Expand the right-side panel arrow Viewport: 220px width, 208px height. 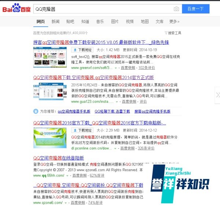(217, 95)
